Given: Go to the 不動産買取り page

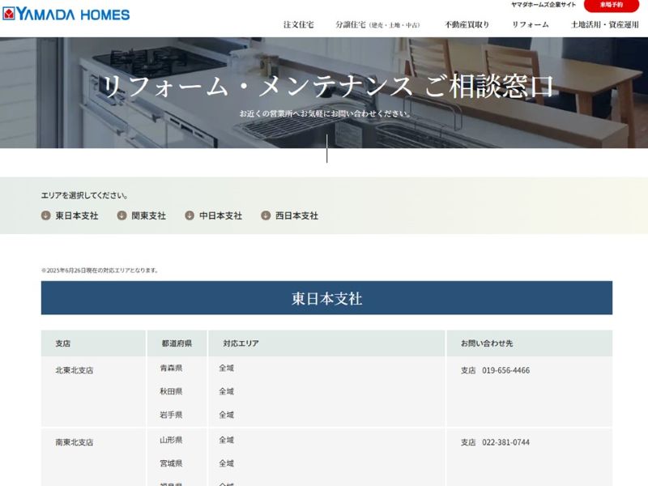Looking at the screenshot, I should pos(467,24).
